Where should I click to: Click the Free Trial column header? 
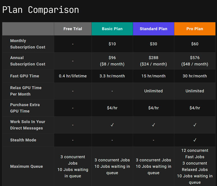click(73, 29)
